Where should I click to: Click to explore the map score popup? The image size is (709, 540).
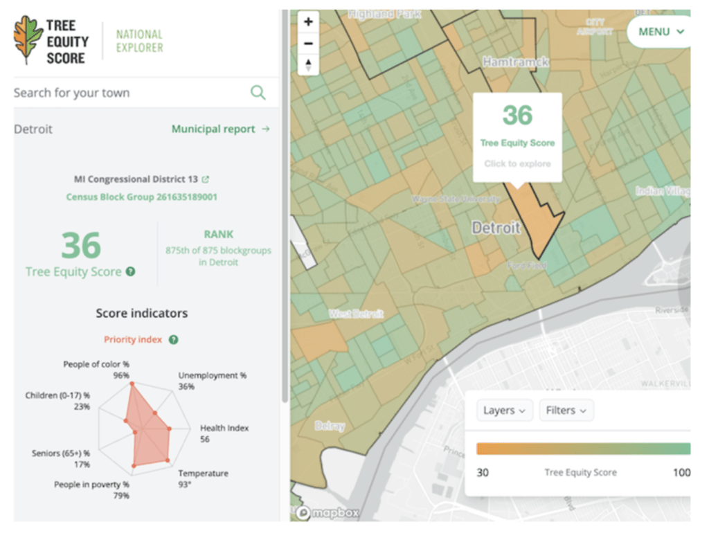[x=517, y=164]
